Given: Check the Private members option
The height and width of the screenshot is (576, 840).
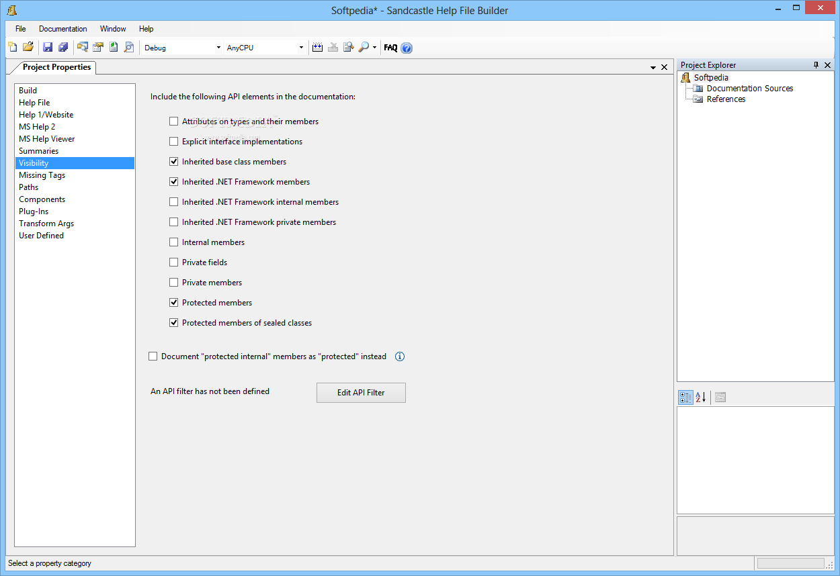Looking at the screenshot, I should 174,283.
